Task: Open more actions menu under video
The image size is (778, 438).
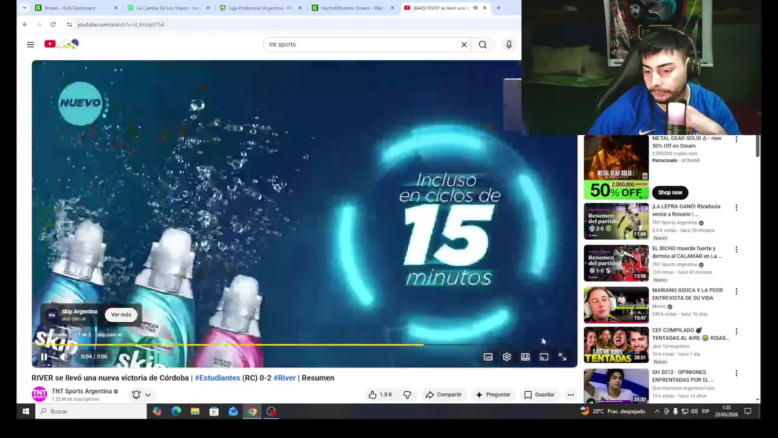Action: point(571,395)
